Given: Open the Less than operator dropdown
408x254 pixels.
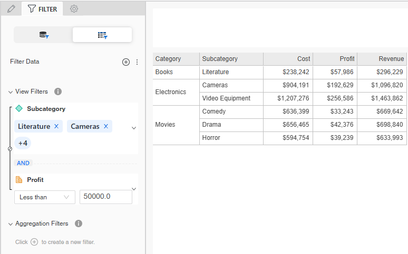Looking at the screenshot, I should 44,197.
